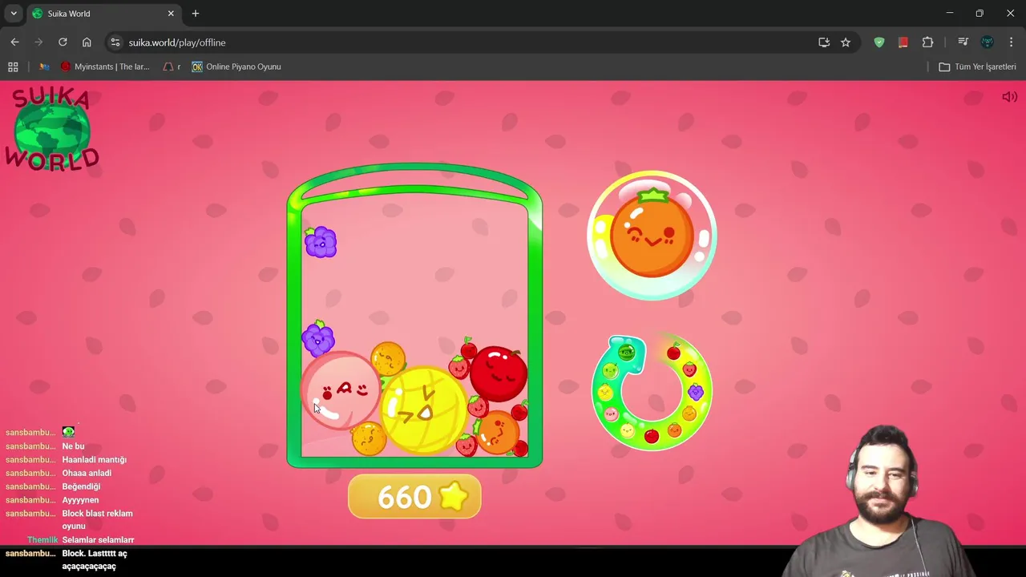Open the tab search dropdown arrow
Screen dimensions: 1026x577
(x=14, y=14)
